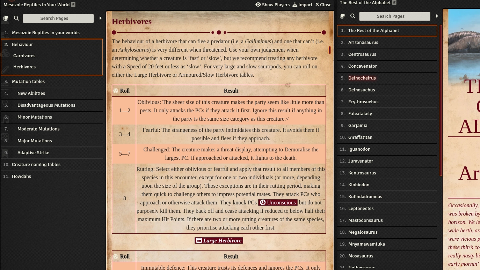Open the Large Herbivore roll table link

click(219, 241)
